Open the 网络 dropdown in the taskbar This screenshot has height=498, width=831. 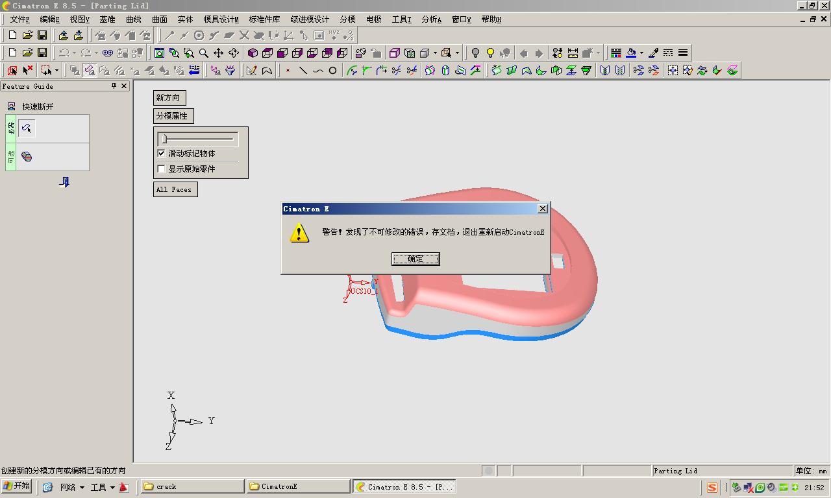click(x=72, y=487)
